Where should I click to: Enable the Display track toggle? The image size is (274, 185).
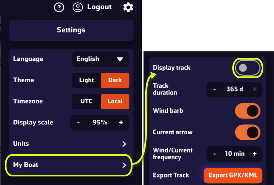pos(248,68)
